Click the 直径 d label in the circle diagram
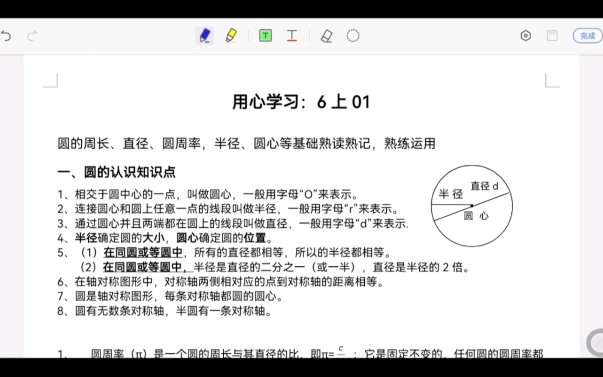The height and width of the screenshot is (377, 603). [484, 186]
